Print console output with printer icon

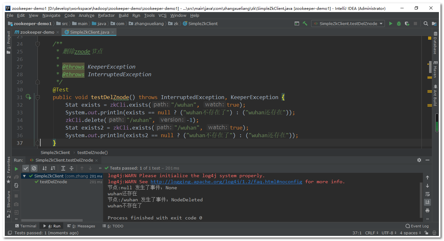[427, 211]
